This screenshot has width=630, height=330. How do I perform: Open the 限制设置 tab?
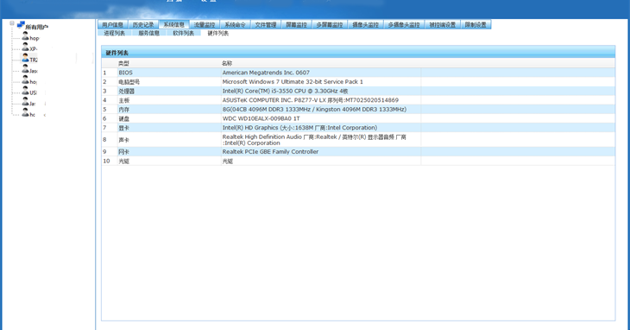(476, 24)
